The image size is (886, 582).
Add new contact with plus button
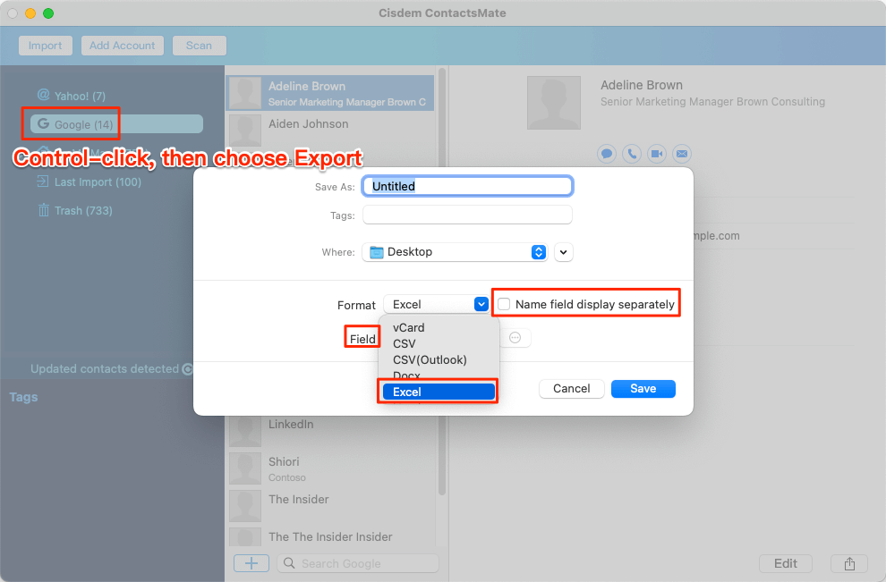251,563
